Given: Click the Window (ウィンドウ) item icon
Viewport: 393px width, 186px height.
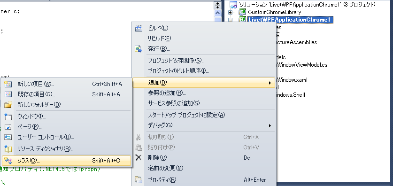Looking at the screenshot, I should click(x=8, y=116).
